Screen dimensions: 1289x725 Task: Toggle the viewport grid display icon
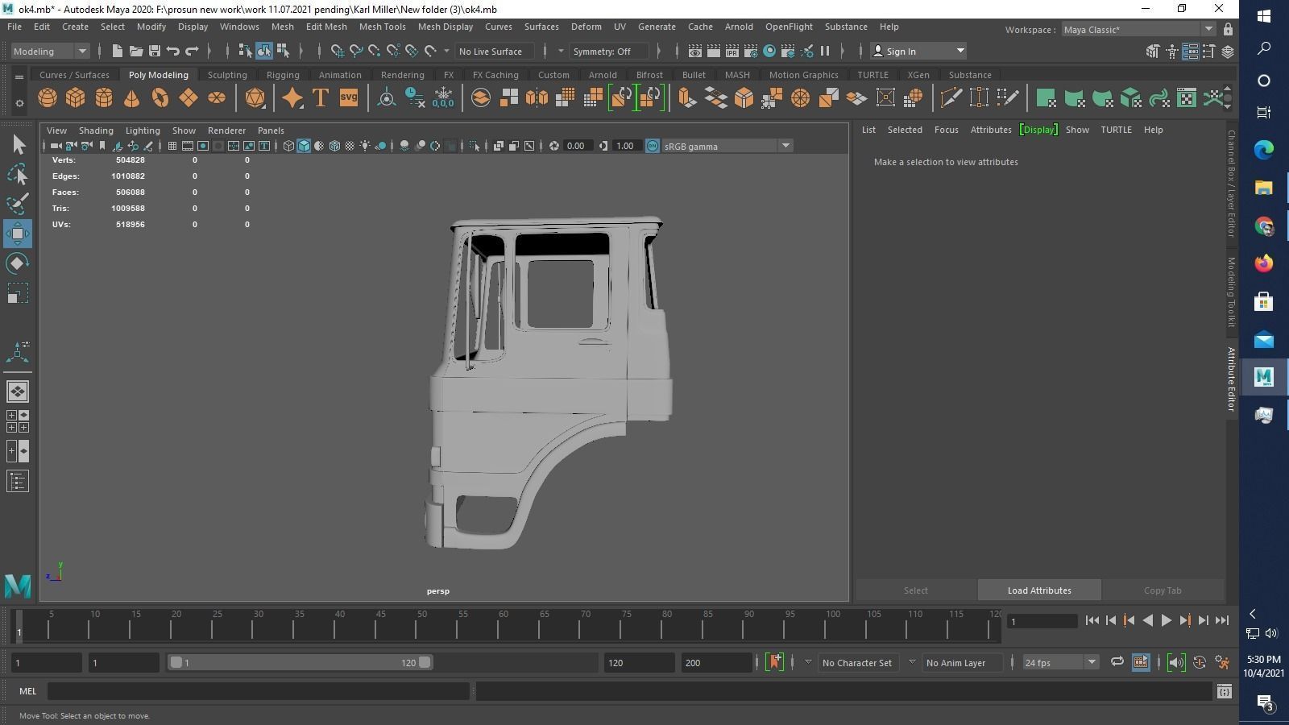coord(172,146)
